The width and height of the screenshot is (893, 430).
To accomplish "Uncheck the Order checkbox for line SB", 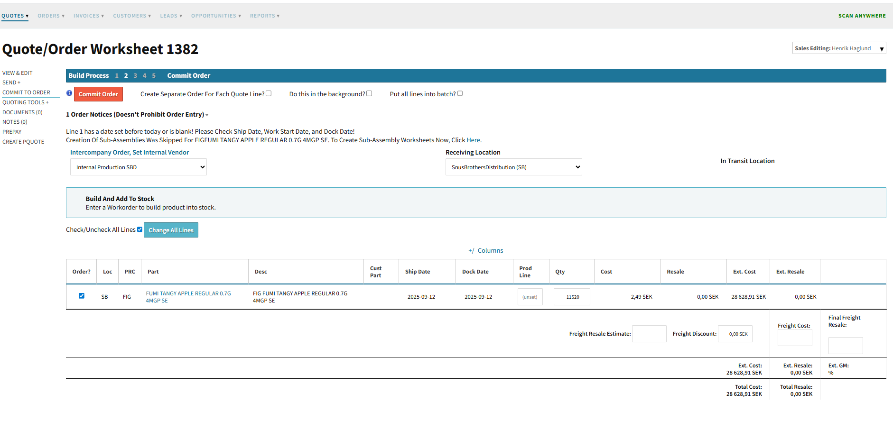I will pos(82,296).
